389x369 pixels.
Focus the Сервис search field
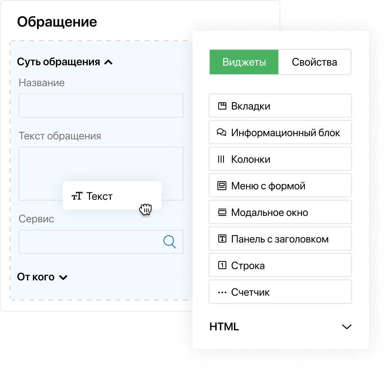coord(101,241)
